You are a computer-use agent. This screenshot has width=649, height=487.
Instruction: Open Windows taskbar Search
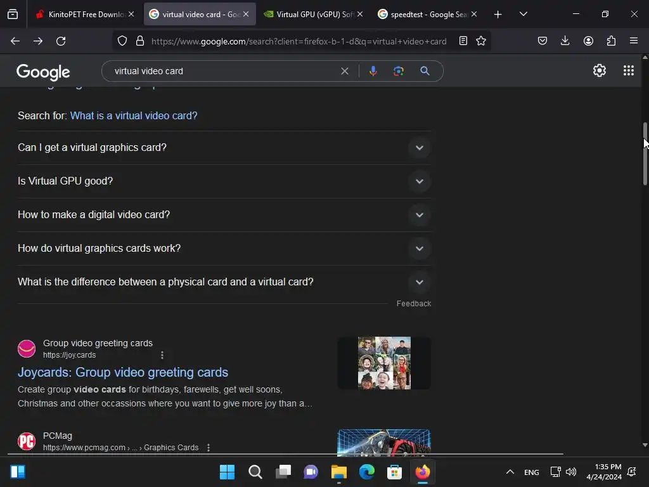pyautogui.click(x=255, y=472)
